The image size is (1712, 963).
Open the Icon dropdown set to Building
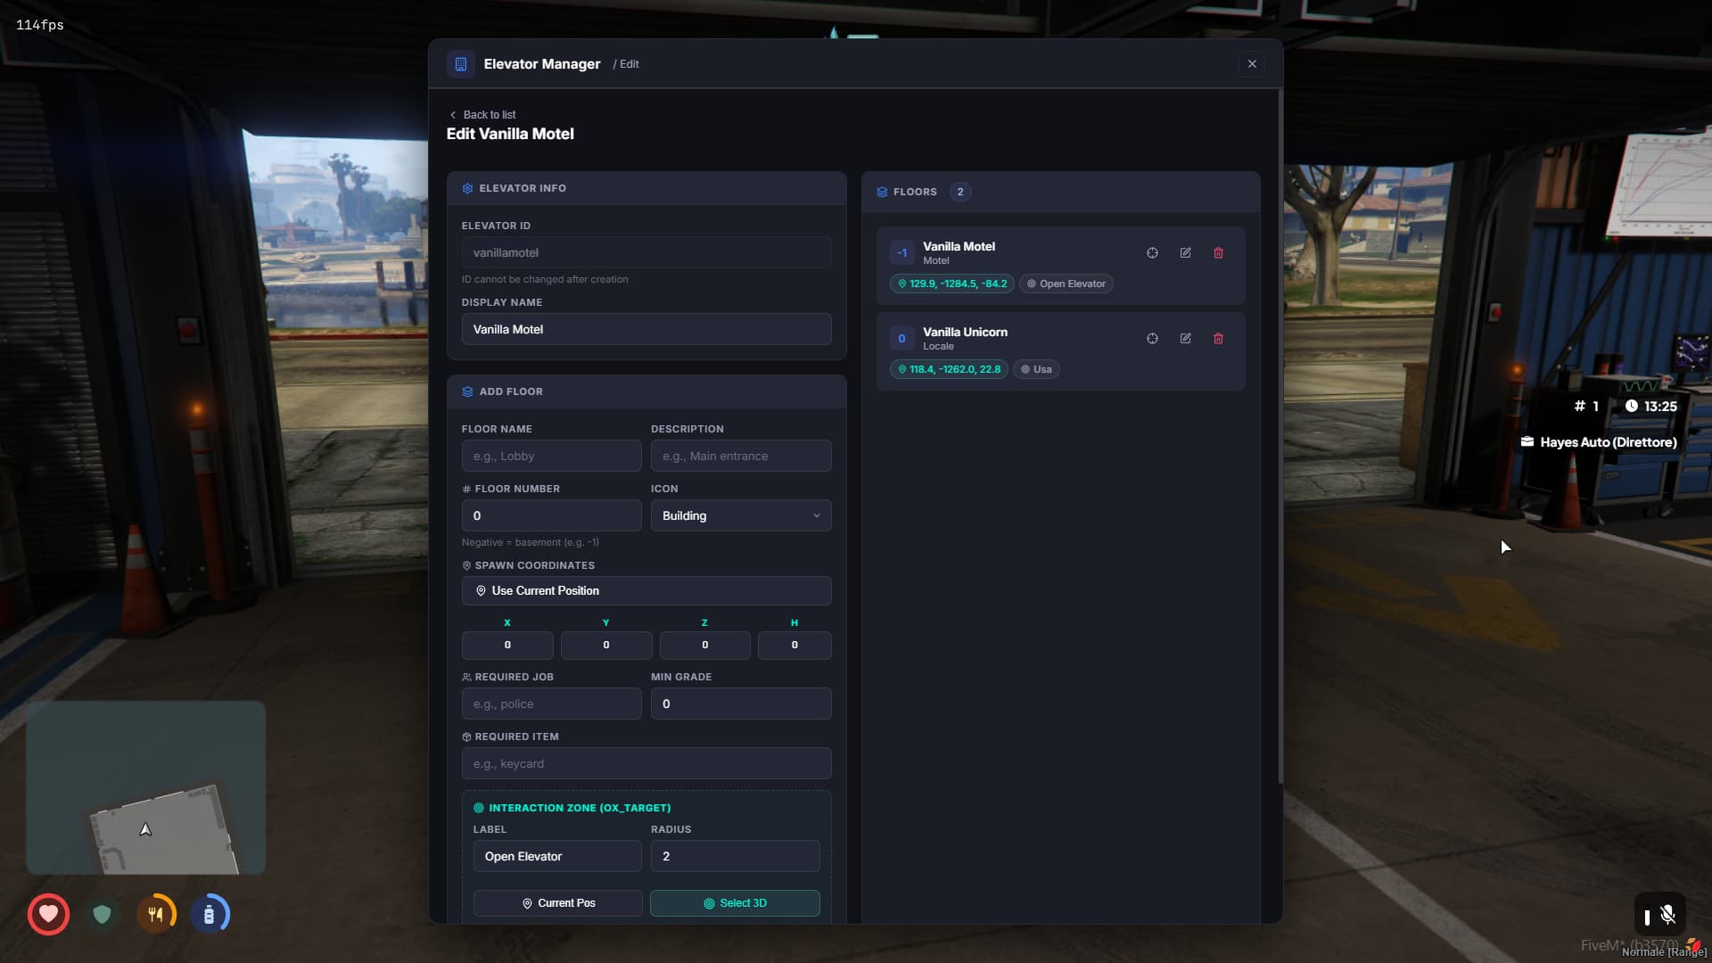tap(740, 515)
